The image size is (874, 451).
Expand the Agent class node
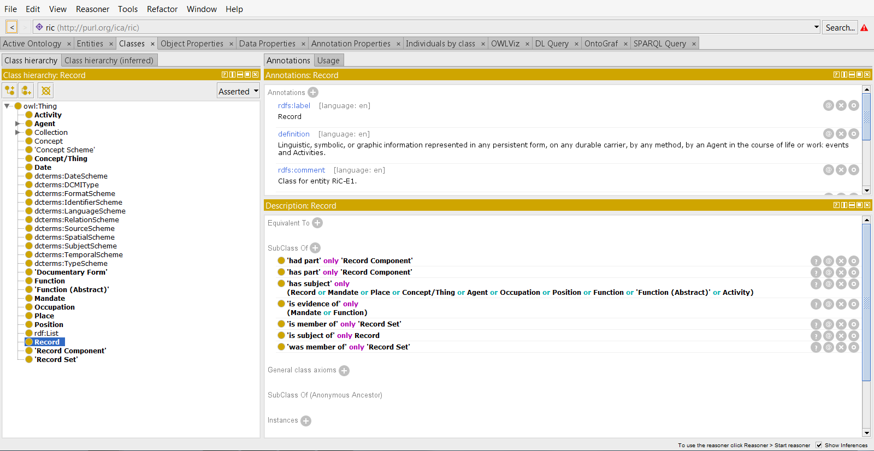click(x=17, y=124)
